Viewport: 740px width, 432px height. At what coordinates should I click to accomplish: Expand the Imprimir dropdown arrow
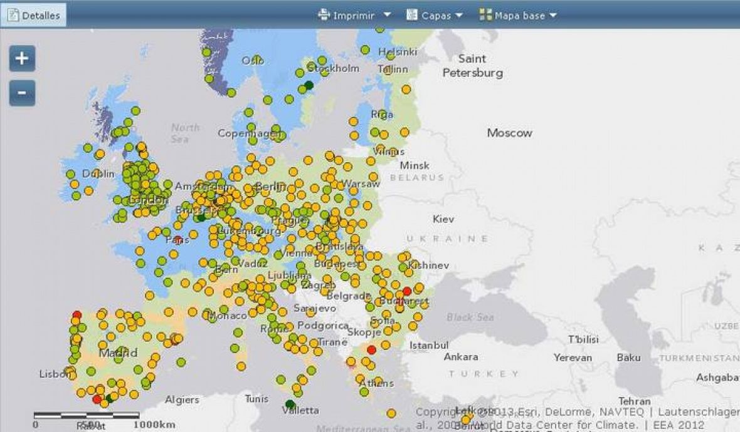tap(387, 15)
